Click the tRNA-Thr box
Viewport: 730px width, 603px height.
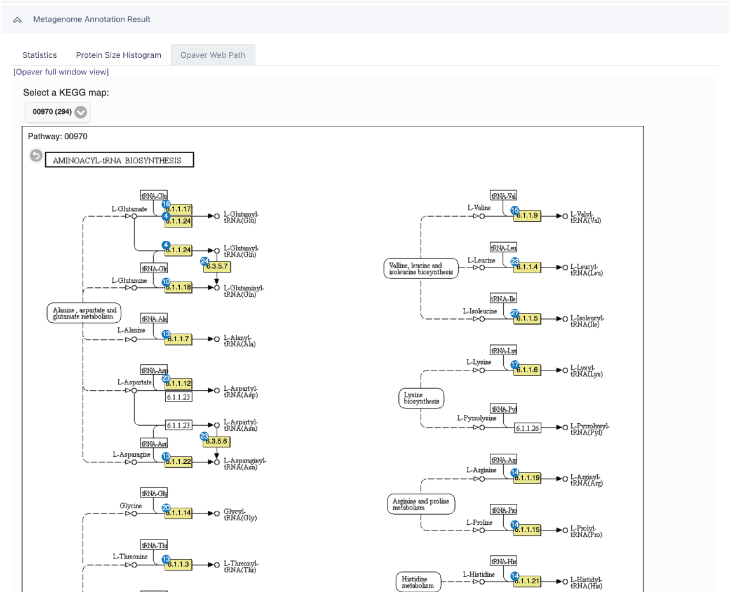154,545
